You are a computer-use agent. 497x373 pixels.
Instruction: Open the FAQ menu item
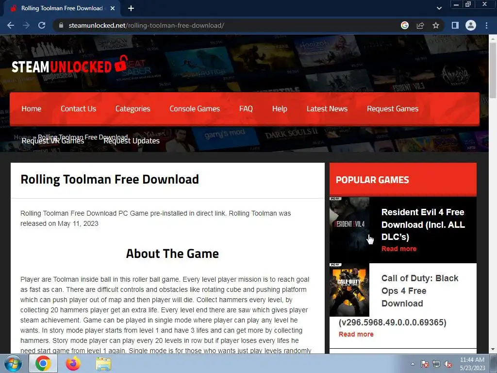click(x=246, y=109)
